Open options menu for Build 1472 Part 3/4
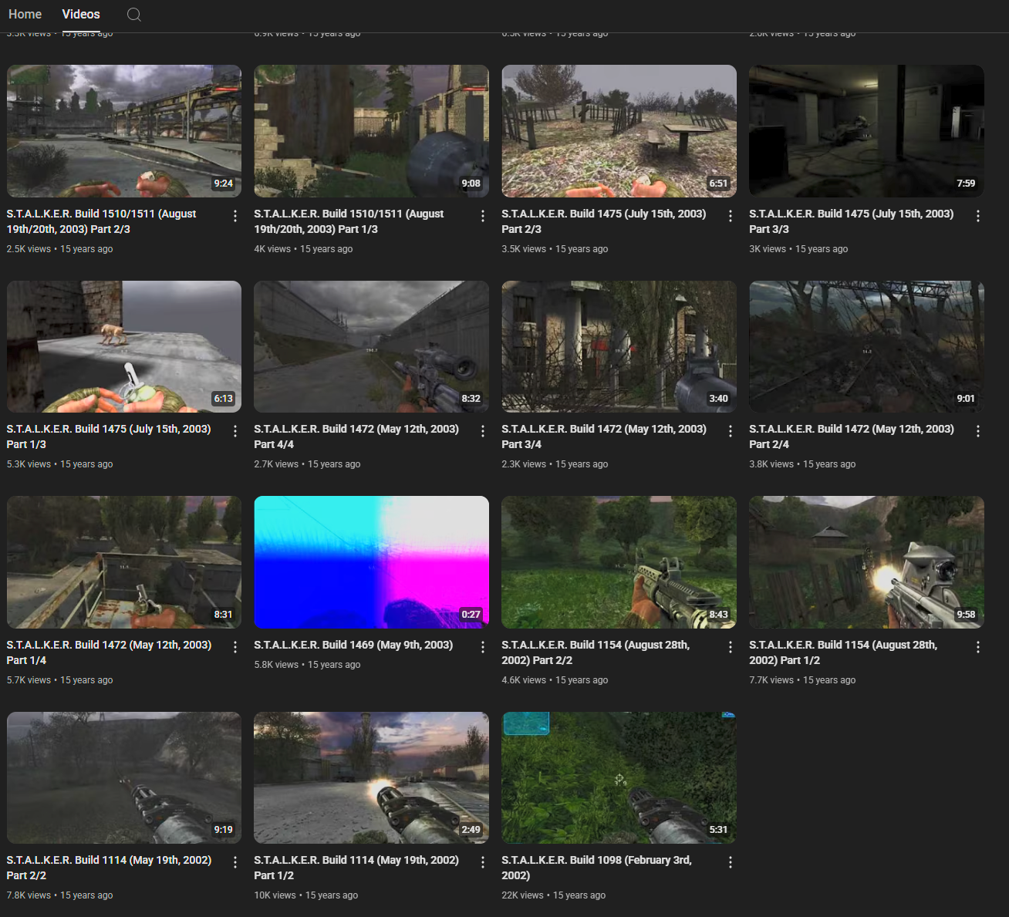1009x917 pixels. [731, 431]
